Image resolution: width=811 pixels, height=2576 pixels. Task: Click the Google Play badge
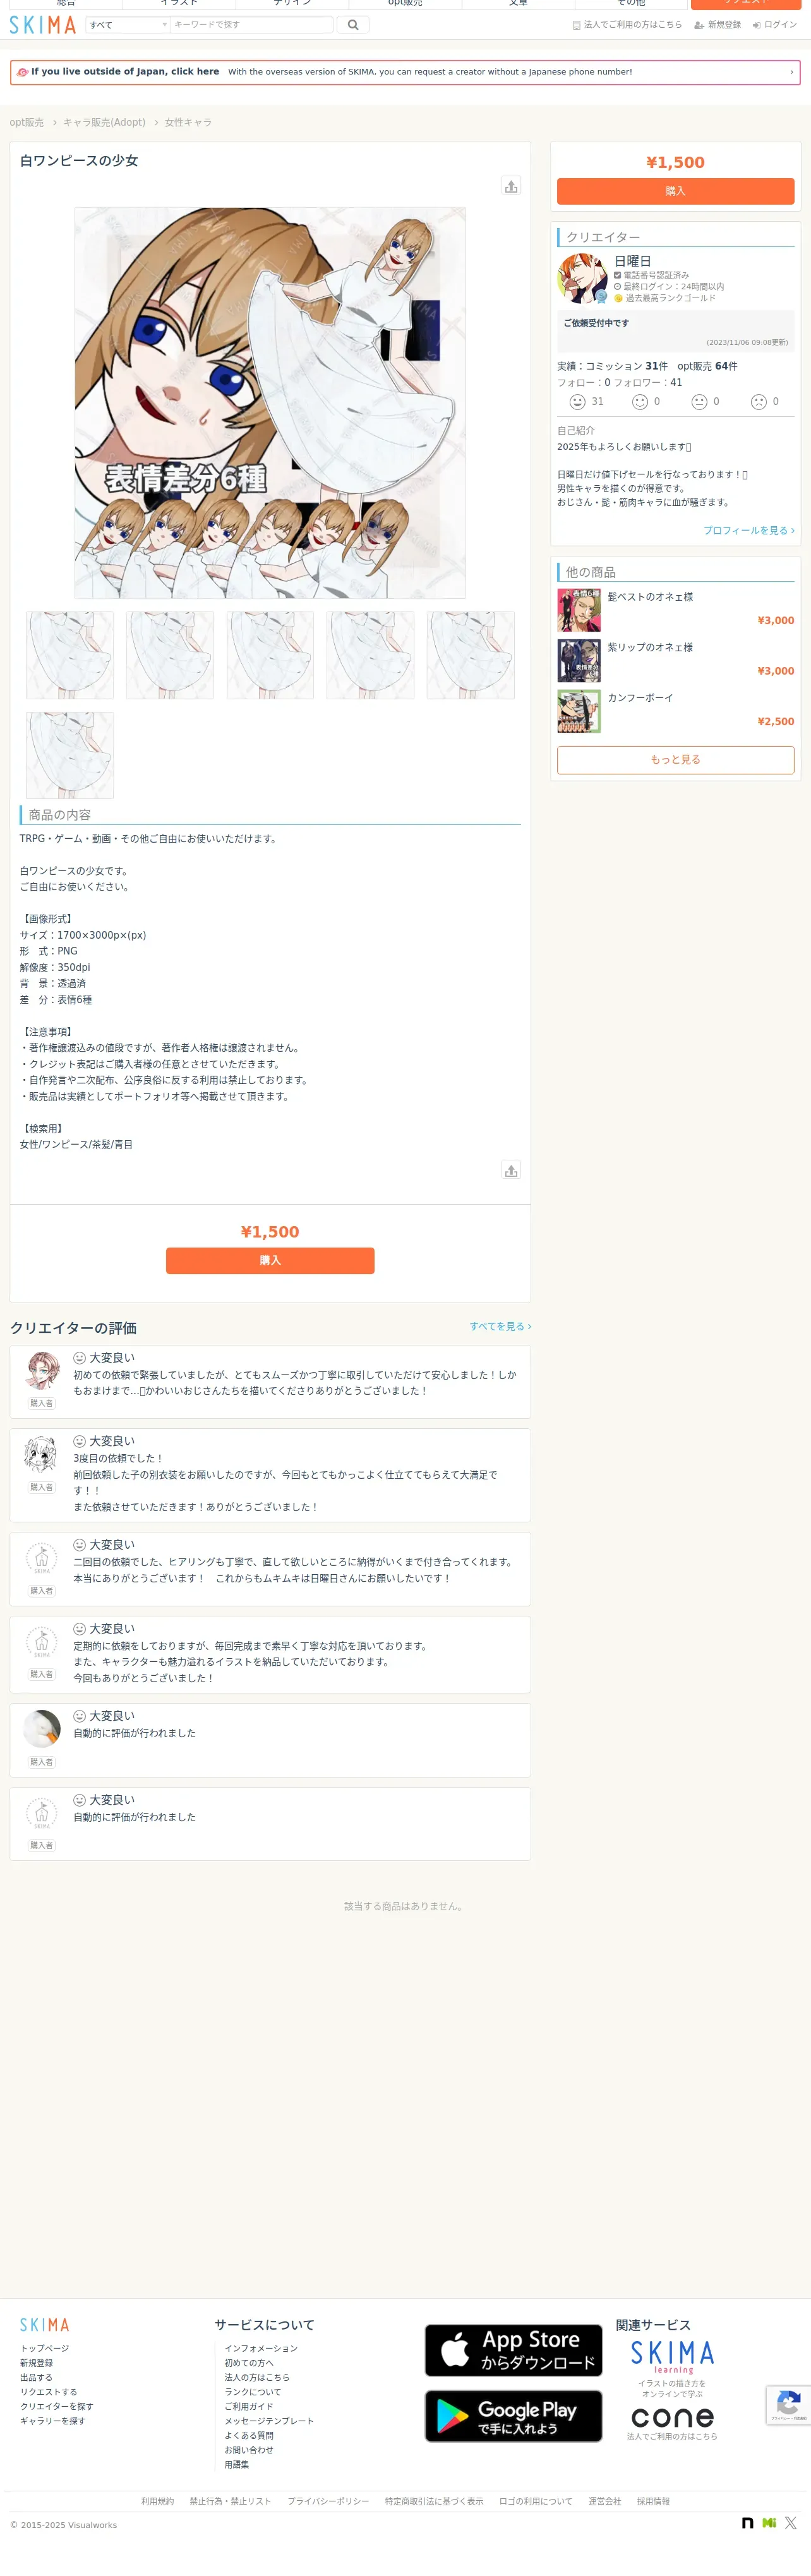513,2416
